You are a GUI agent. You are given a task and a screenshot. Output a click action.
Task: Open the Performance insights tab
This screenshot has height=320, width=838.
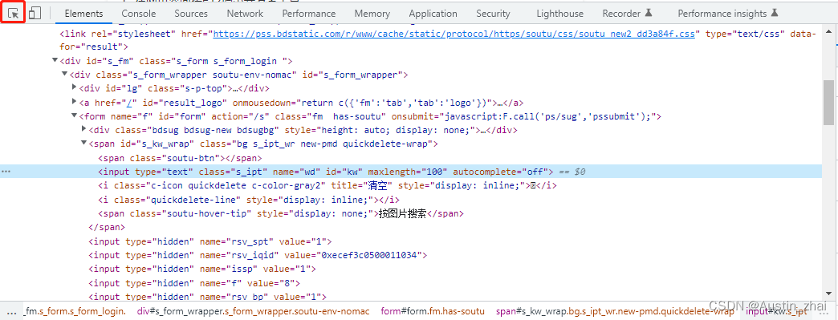(x=728, y=14)
